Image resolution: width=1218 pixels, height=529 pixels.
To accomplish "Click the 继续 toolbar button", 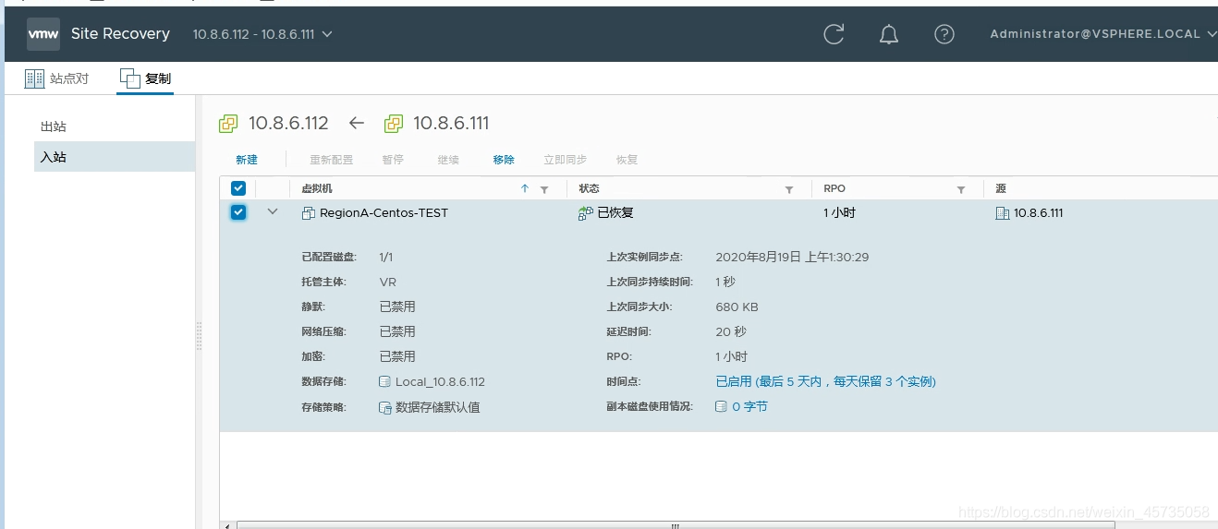I will click(x=448, y=160).
